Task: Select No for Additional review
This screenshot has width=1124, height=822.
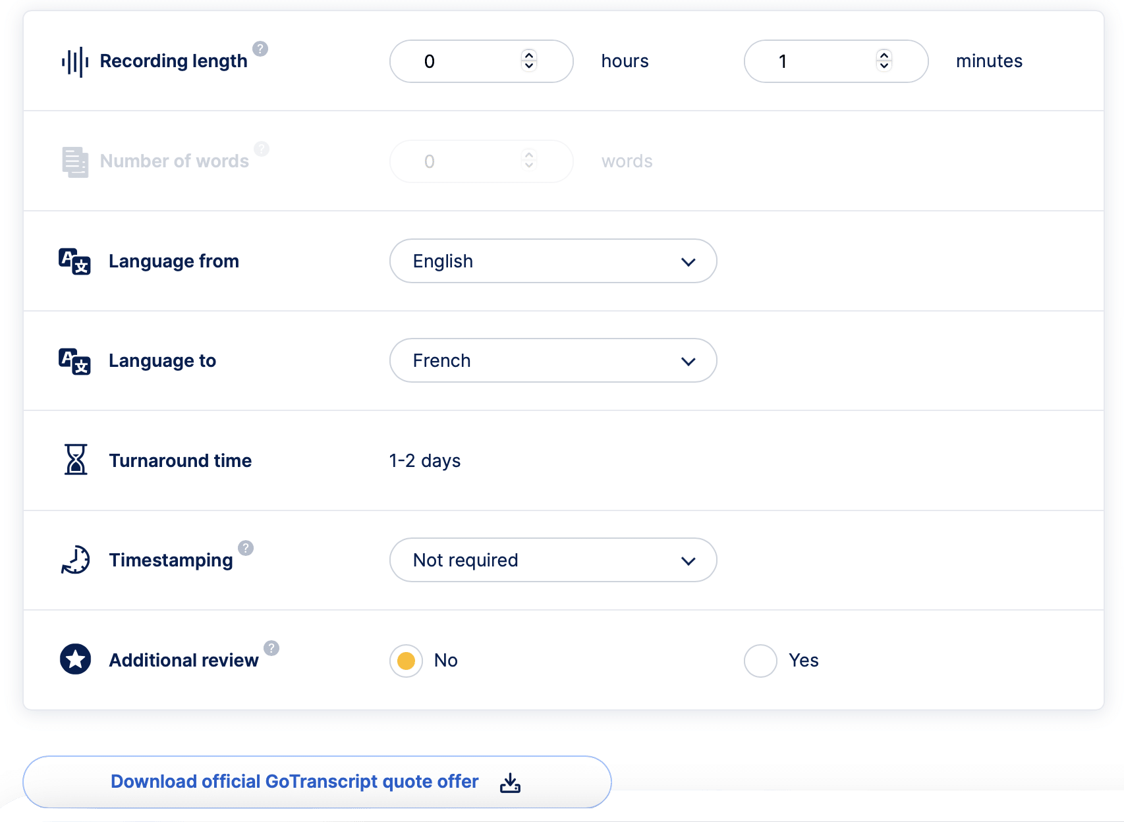Action: pyautogui.click(x=405, y=660)
